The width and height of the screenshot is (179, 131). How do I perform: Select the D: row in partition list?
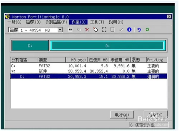[89, 77]
